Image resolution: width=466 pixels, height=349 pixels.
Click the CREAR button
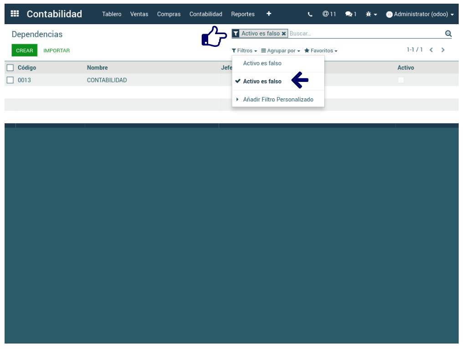tap(25, 51)
